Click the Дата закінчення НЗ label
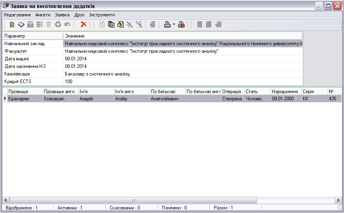The height and width of the screenshot is (213, 344). [x=25, y=66]
